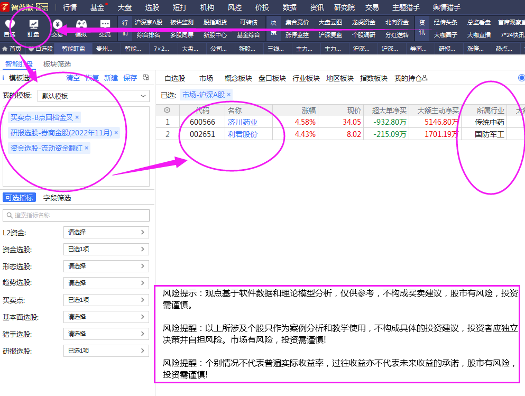Open 龙虎资金 in the toolbar
This screenshot has height=396, width=525.
364,22
